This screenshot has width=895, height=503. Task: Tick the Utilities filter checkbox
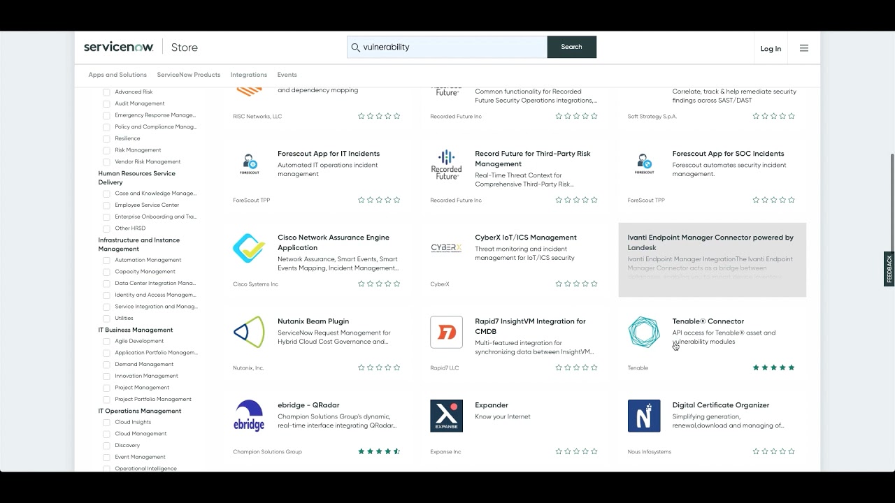(106, 319)
